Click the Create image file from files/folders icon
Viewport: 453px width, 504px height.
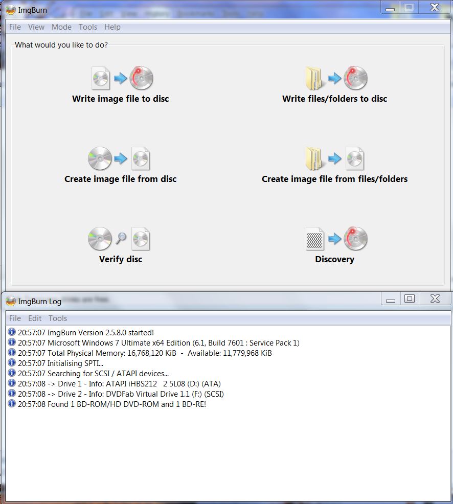tap(335, 158)
